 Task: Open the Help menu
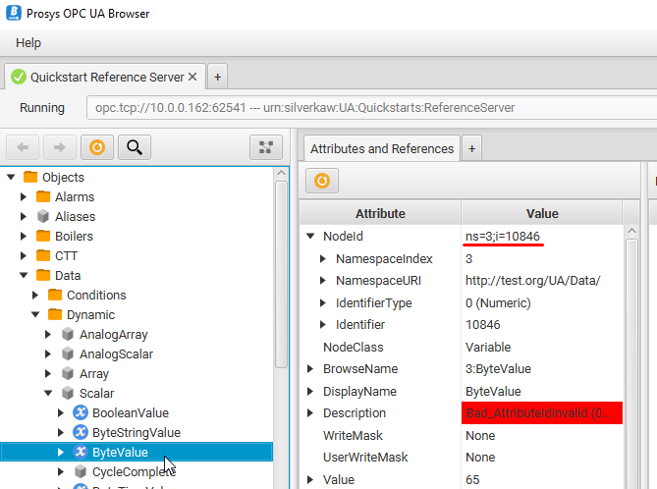tap(28, 42)
